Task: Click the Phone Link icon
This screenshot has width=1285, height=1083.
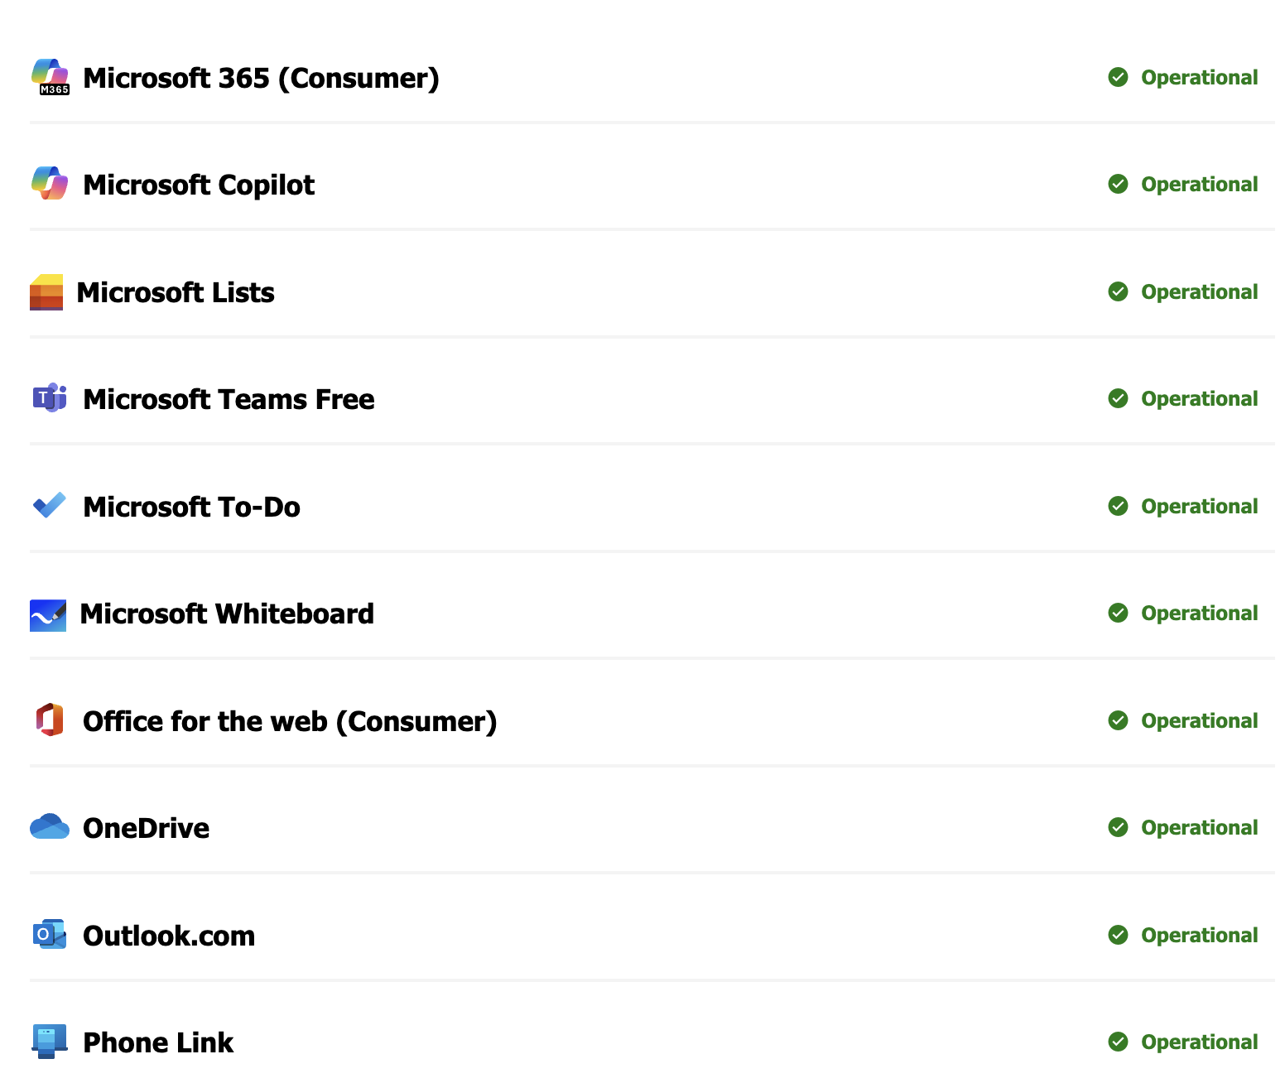Action: click(50, 1042)
